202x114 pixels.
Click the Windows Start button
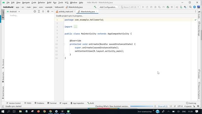(3, 111)
